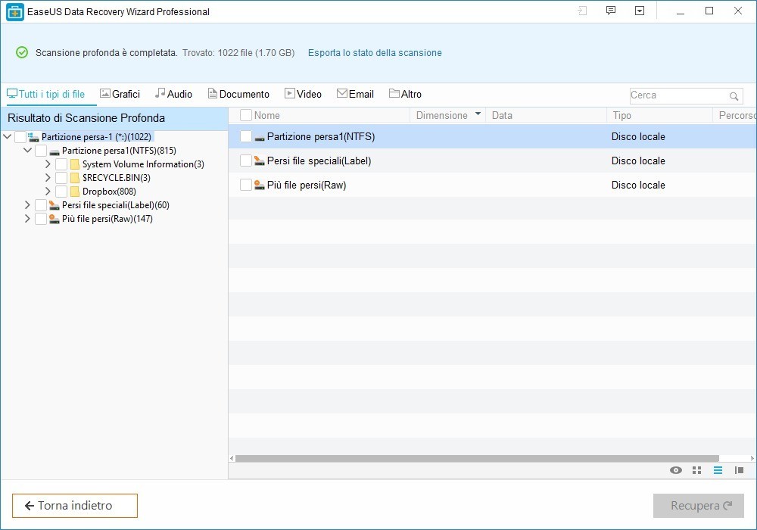Click into the Cerca search field
The height and width of the screenshot is (530, 757).
[x=678, y=95]
